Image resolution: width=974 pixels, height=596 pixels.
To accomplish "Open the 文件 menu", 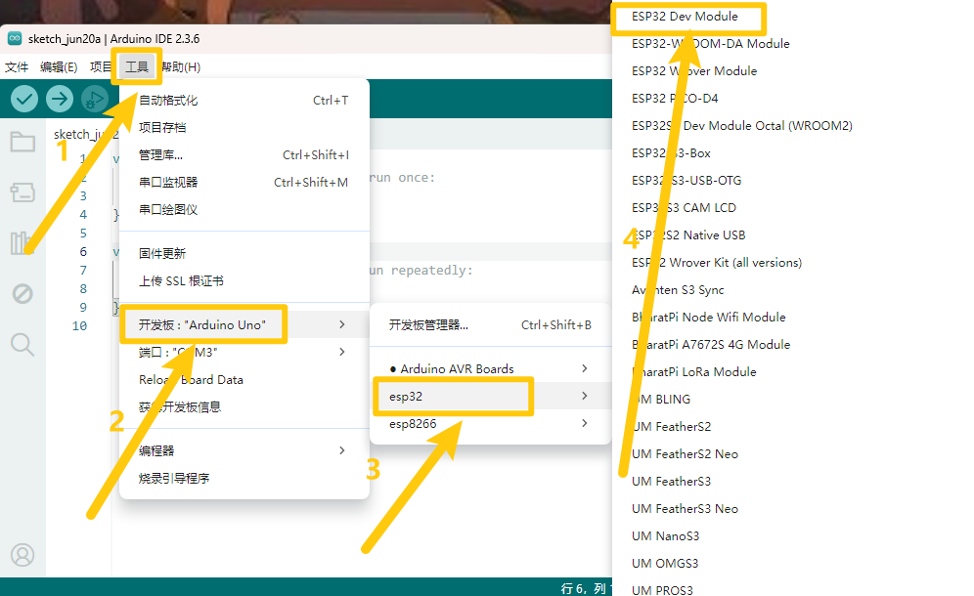I will pyautogui.click(x=17, y=67).
